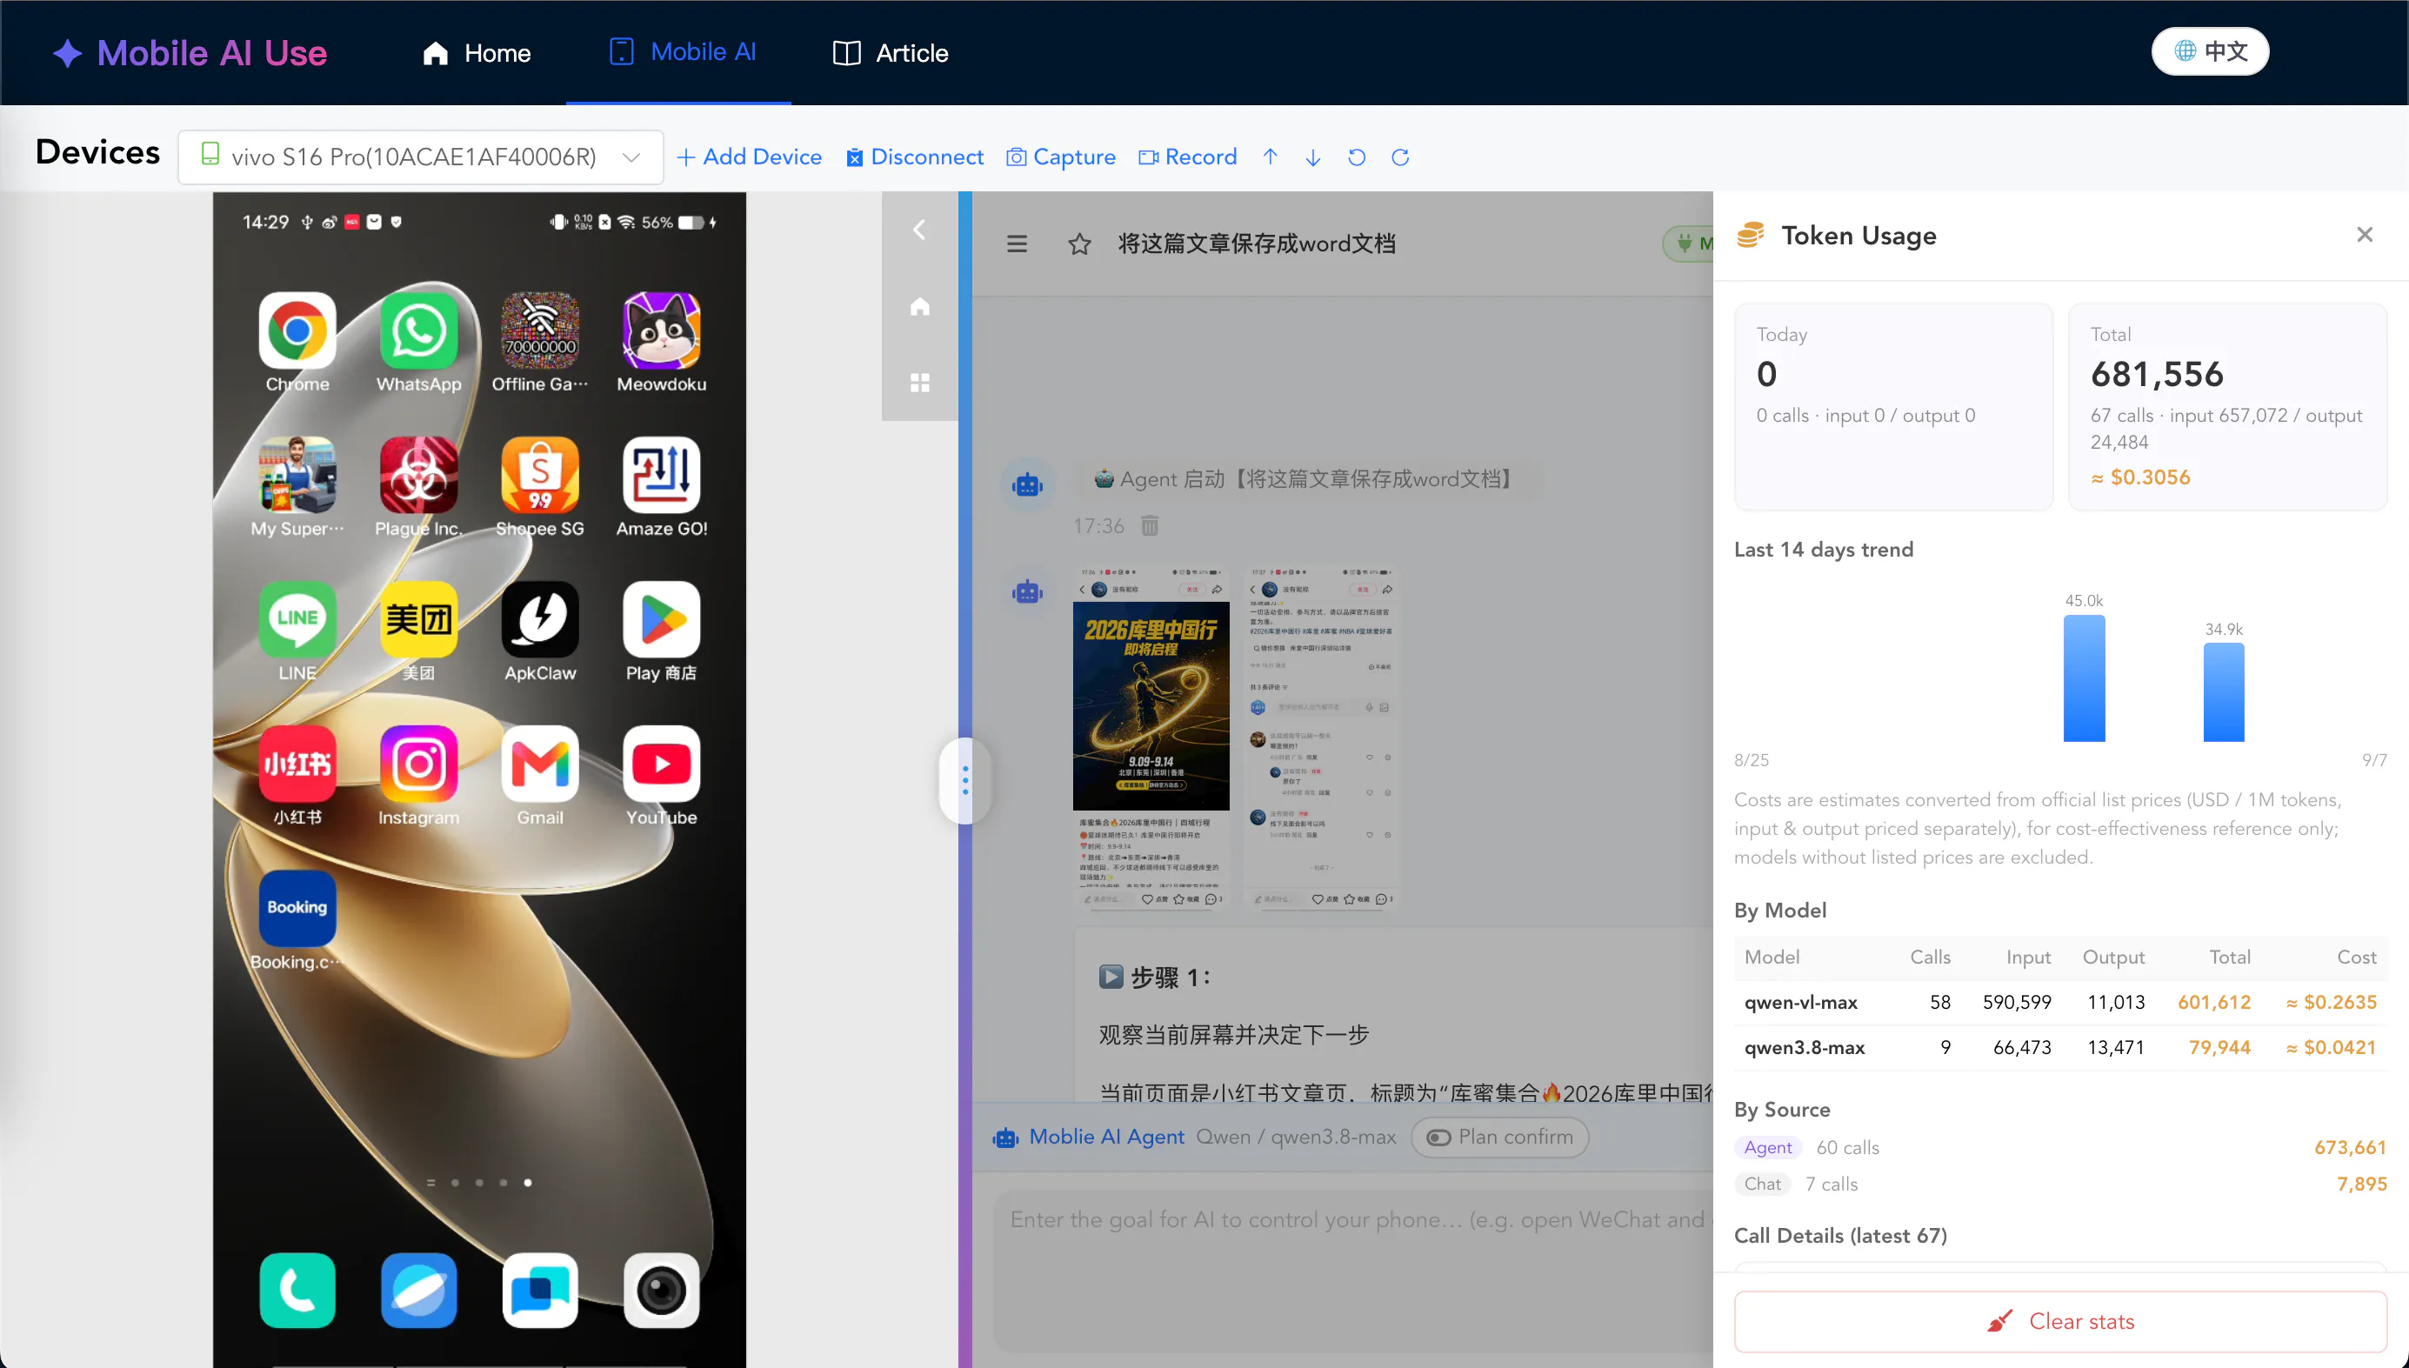The width and height of the screenshot is (2409, 1368).
Task: Open Shopee SG app
Action: [540, 476]
